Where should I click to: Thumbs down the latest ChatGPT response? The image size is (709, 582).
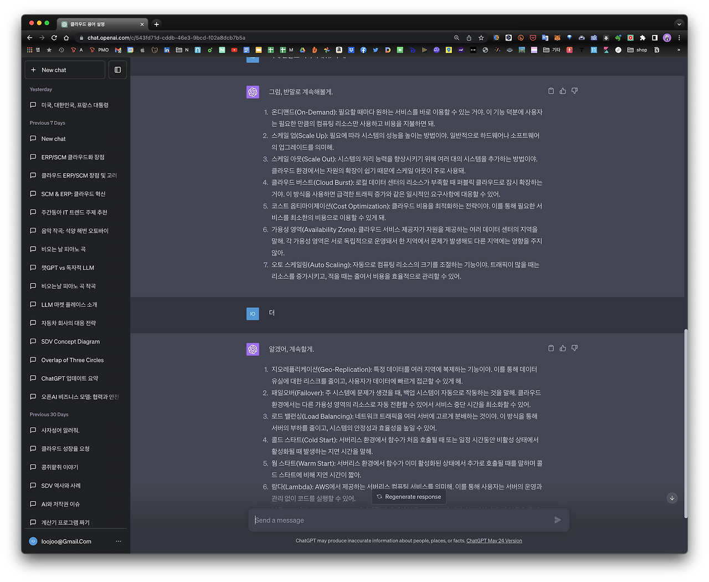click(x=574, y=348)
